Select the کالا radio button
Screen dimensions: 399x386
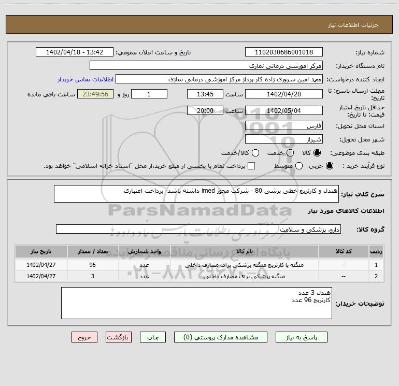coord(317,153)
